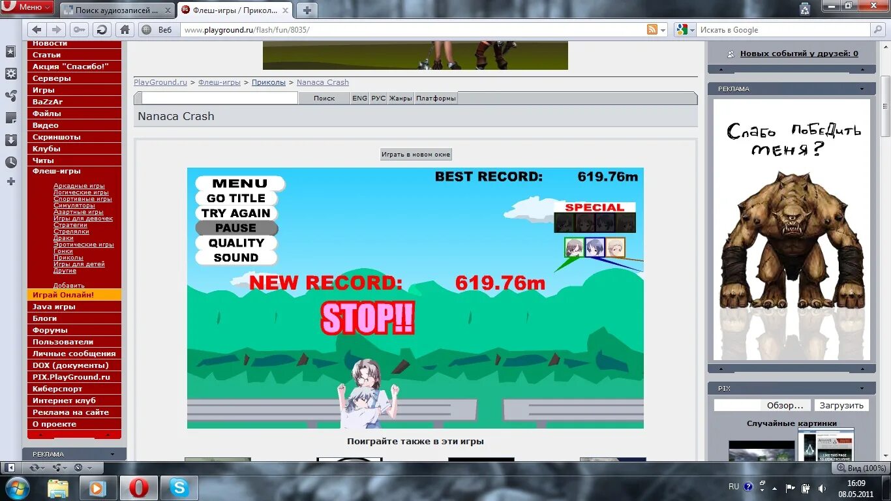This screenshot has width=891, height=501.
Task: Click Играть в новом окне button
Action: (416, 155)
